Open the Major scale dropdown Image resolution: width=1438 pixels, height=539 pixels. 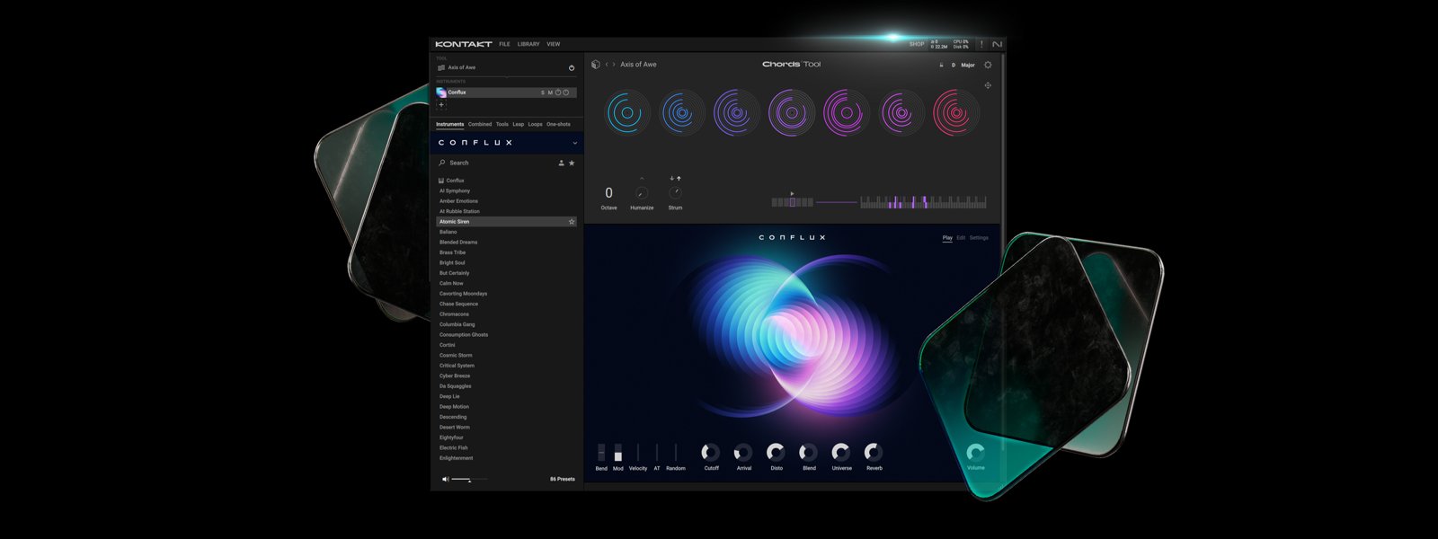(x=968, y=65)
